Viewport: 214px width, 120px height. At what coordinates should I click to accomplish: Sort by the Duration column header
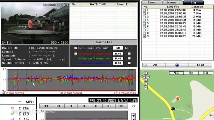(x=197, y=7)
